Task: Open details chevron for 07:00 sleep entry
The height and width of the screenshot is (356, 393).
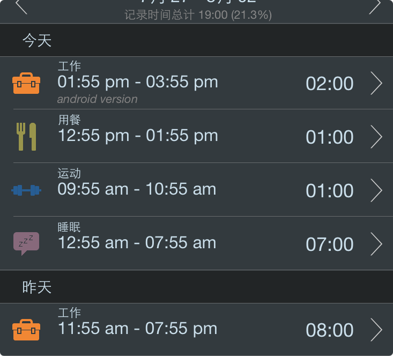Action: tap(376, 244)
